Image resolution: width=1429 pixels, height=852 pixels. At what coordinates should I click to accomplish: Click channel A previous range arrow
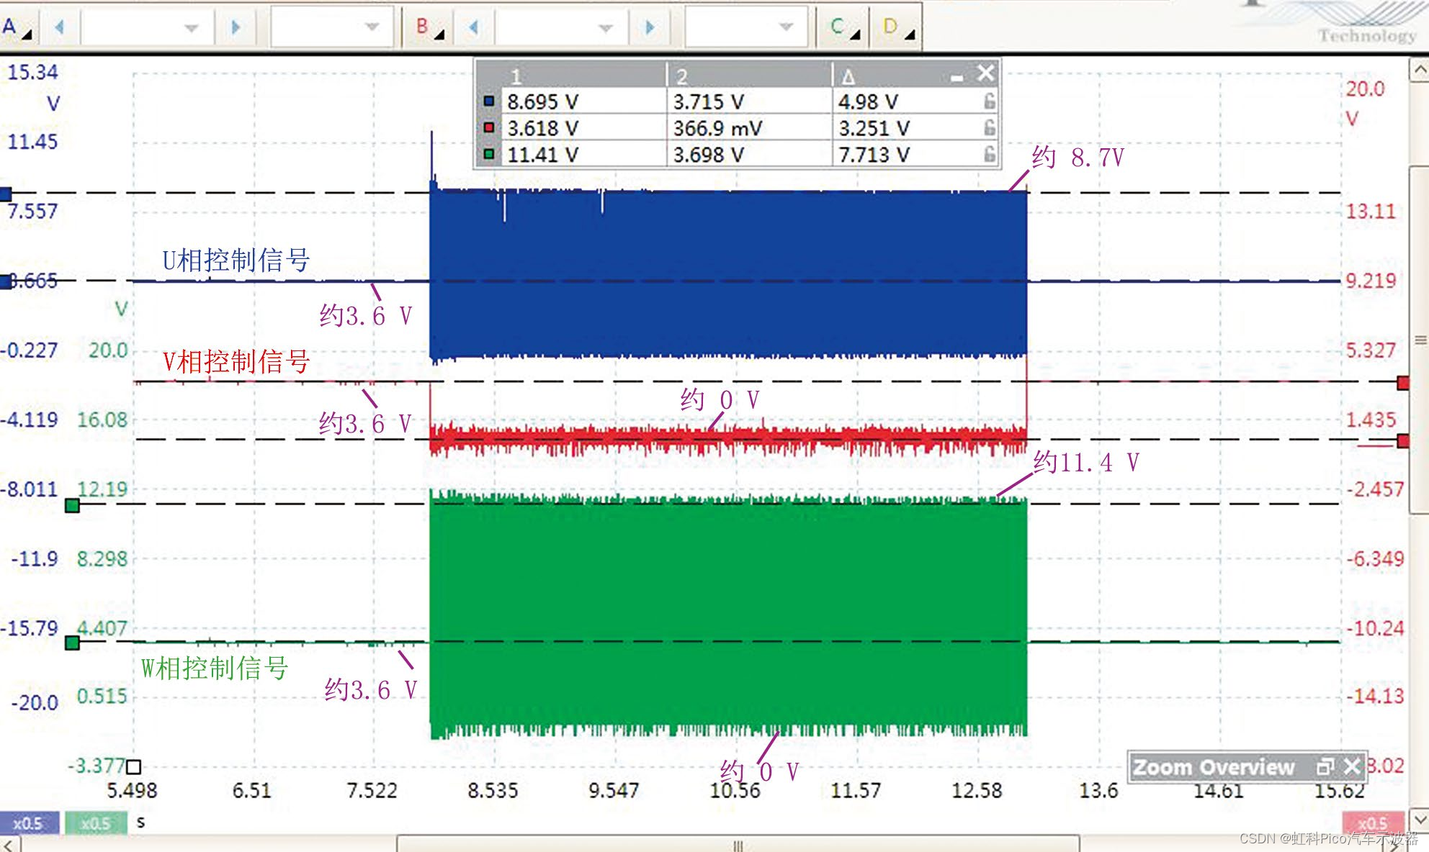point(60,27)
